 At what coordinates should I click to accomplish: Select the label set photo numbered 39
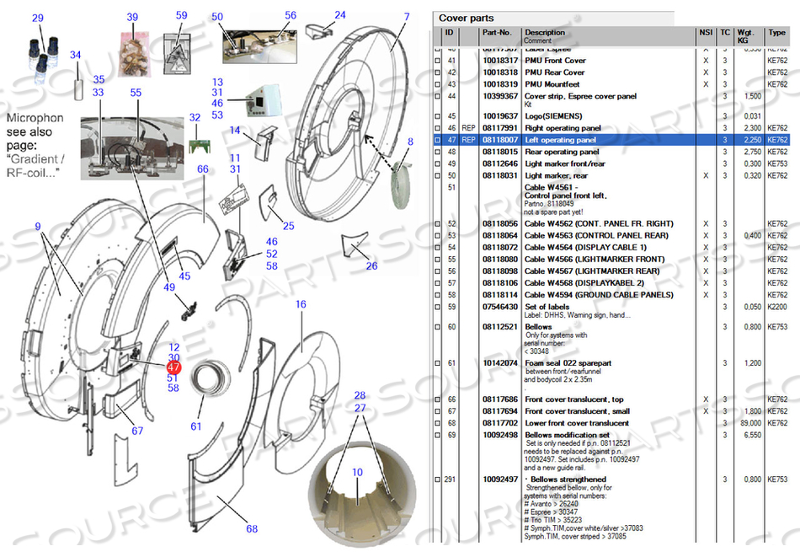tap(134, 54)
